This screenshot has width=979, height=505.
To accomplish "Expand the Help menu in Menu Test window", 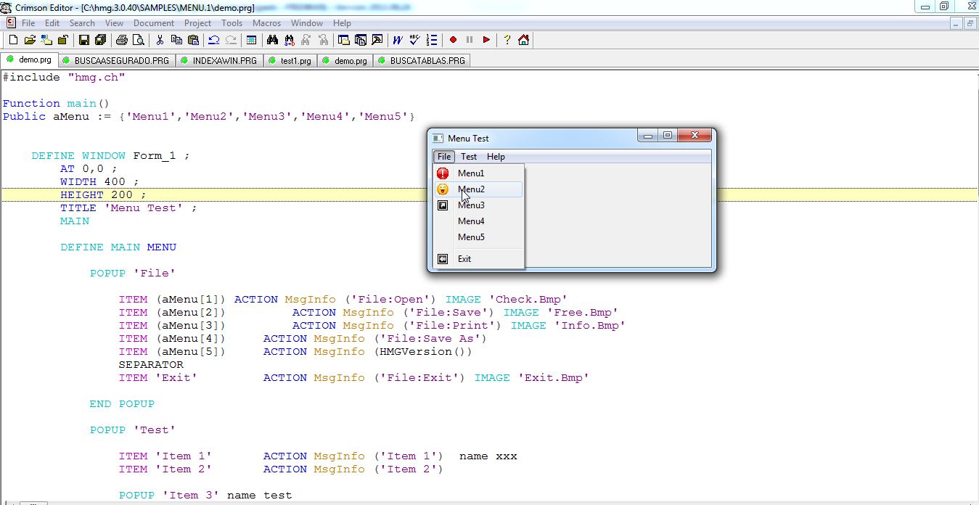I will pyautogui.click(x=496, y=157).
